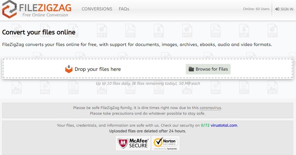Click the Norton Secured badge
The height and width of the screenshot is (155, 296).
click(x=166, y=143)
